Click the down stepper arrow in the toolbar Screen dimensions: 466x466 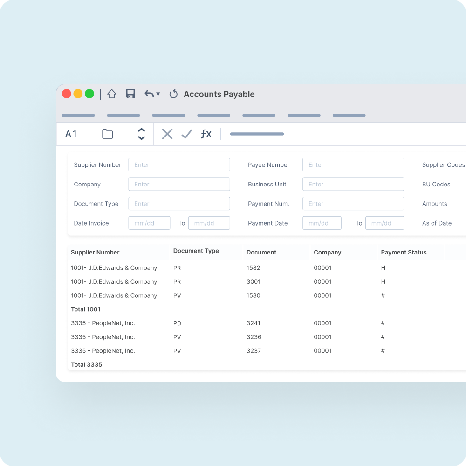(x=141, y=137)
